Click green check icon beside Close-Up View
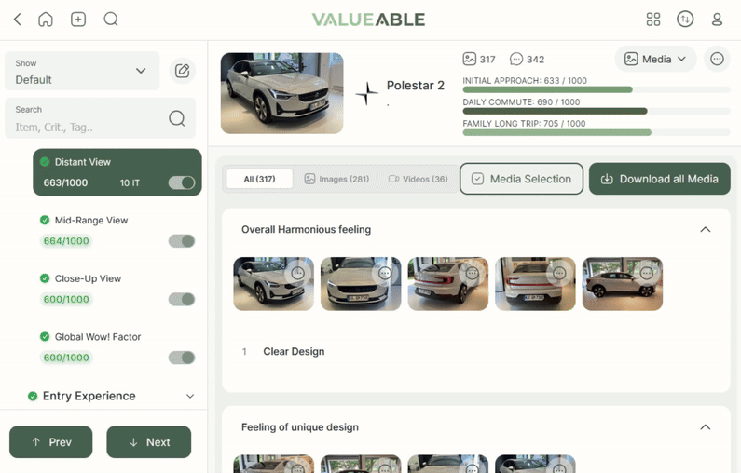The width and height of the screenshot is (741, 473). (x=45, y=278)
